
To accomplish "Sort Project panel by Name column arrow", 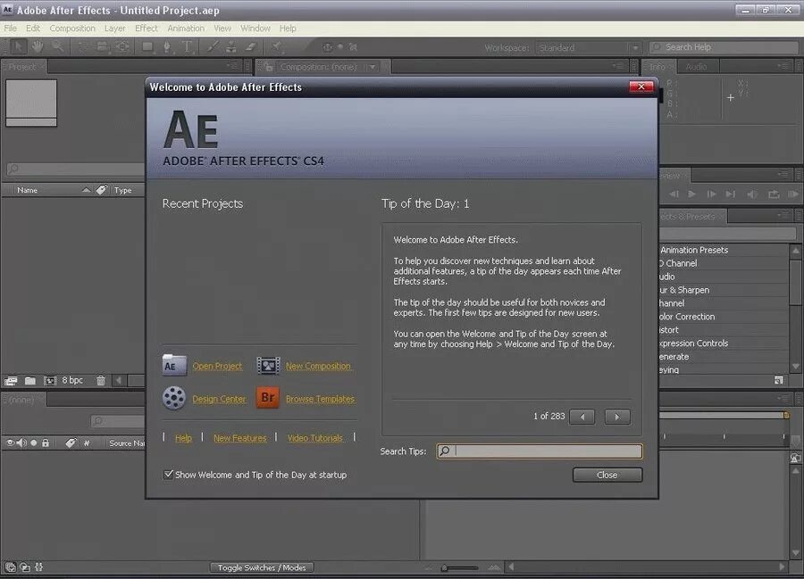I will coord(86,190).
